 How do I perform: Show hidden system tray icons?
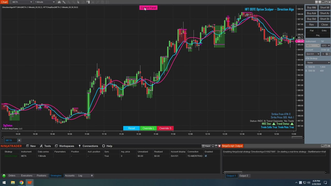[x=296, y=183]
